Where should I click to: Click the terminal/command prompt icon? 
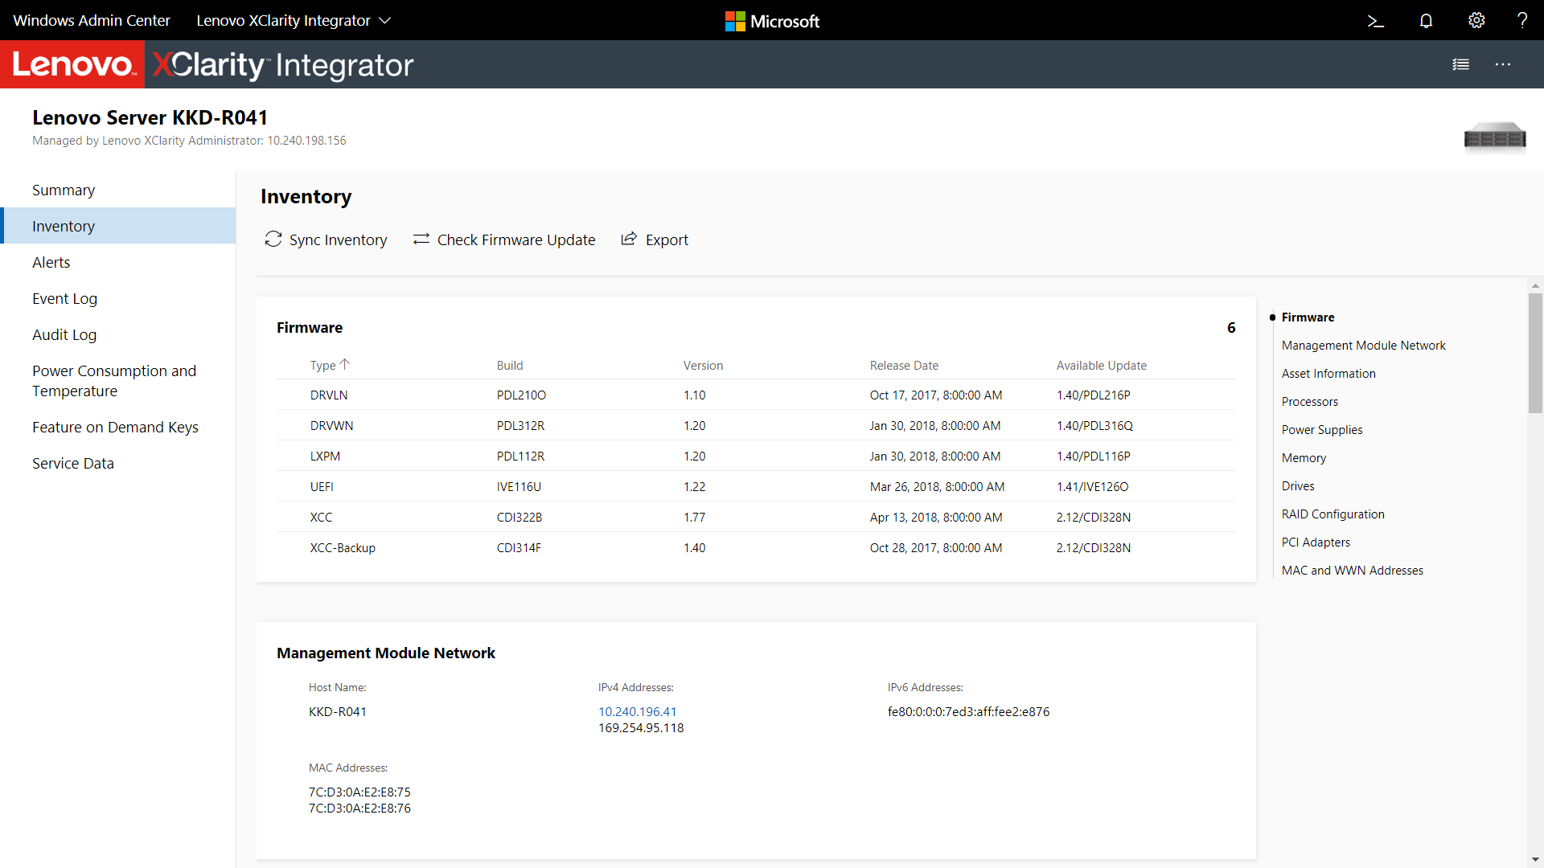pyautogui.click(x=1374, y=20)
